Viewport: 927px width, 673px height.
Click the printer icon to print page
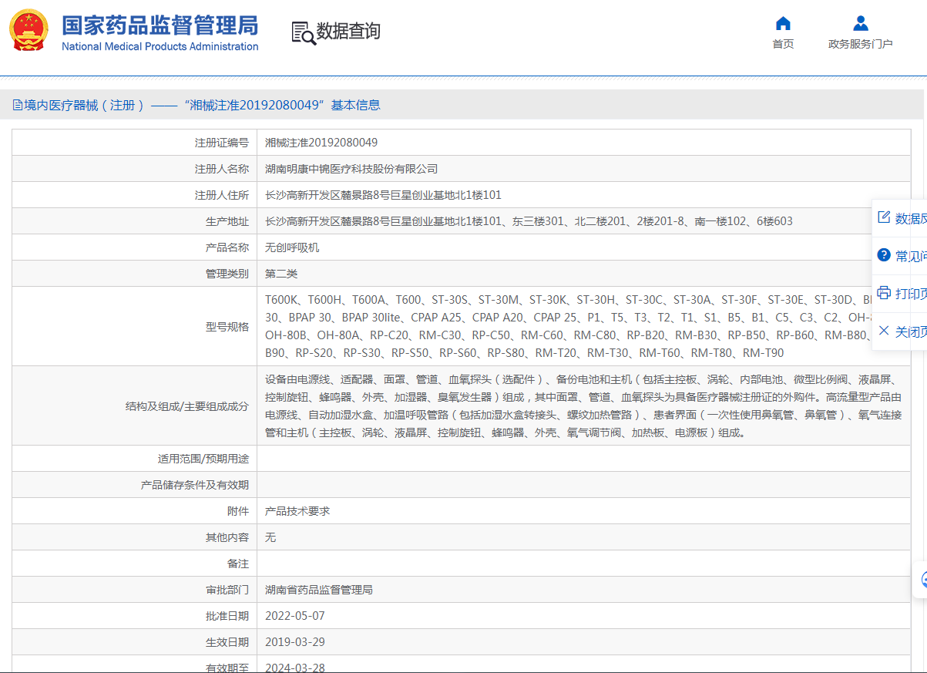point(884,293)
